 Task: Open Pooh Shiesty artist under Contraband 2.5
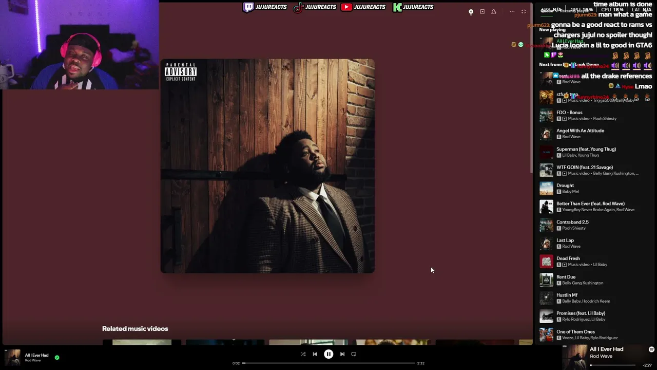point(574,228)
